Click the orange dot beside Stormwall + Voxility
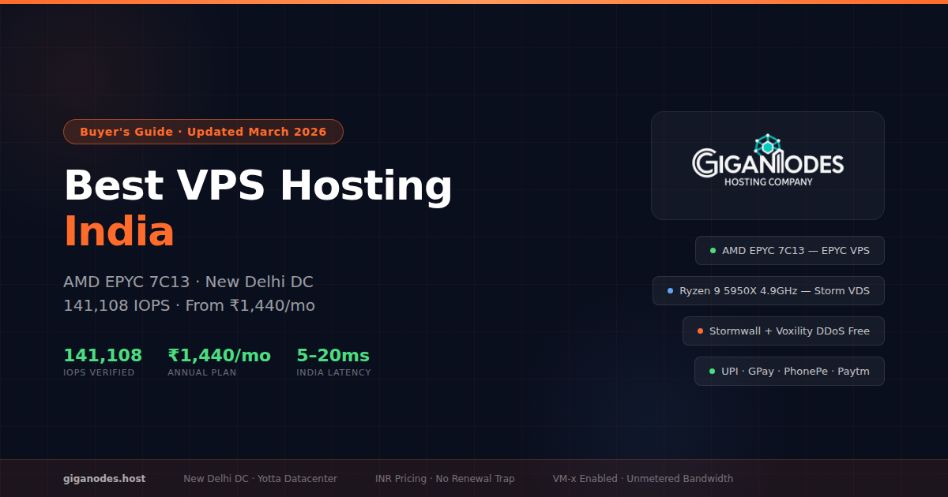 coord(700,331)
